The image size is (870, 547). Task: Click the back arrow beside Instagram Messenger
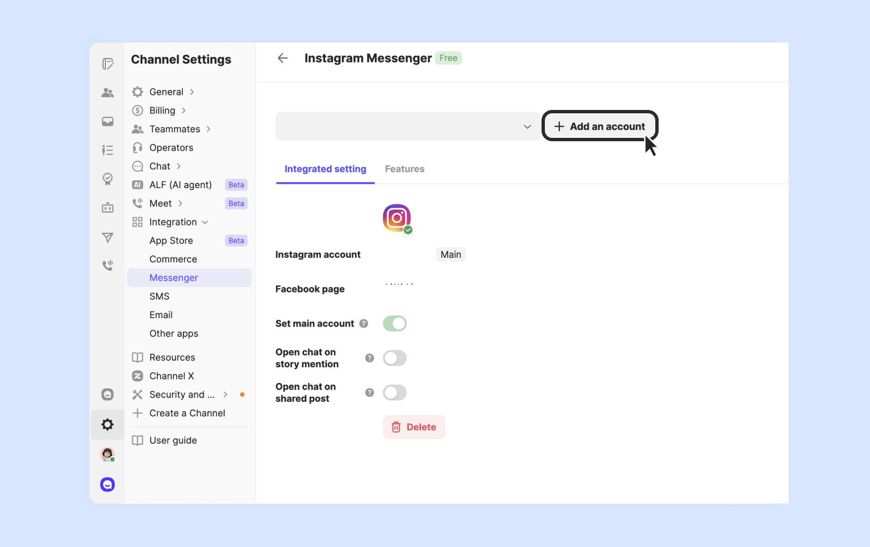click(283, 58)
